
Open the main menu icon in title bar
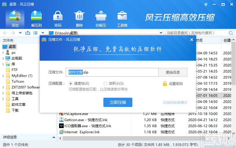[206, 5]
